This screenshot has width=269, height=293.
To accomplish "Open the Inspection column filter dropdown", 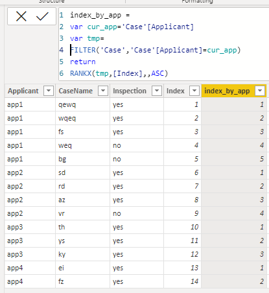I will point(157,91).
